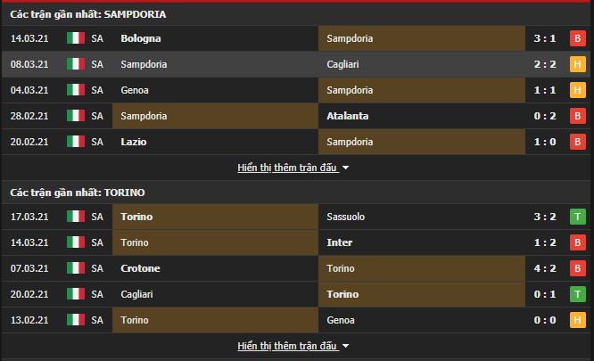This screenshot has width=594, height=361.
Task: Click the Italy flag on 17.03.21 Torino row
Action: click(x=76, y=217)
